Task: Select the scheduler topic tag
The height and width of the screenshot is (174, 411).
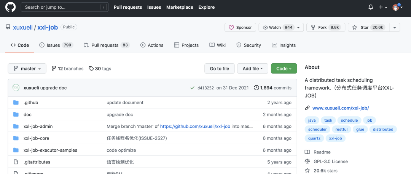Action: pos(317,129)
